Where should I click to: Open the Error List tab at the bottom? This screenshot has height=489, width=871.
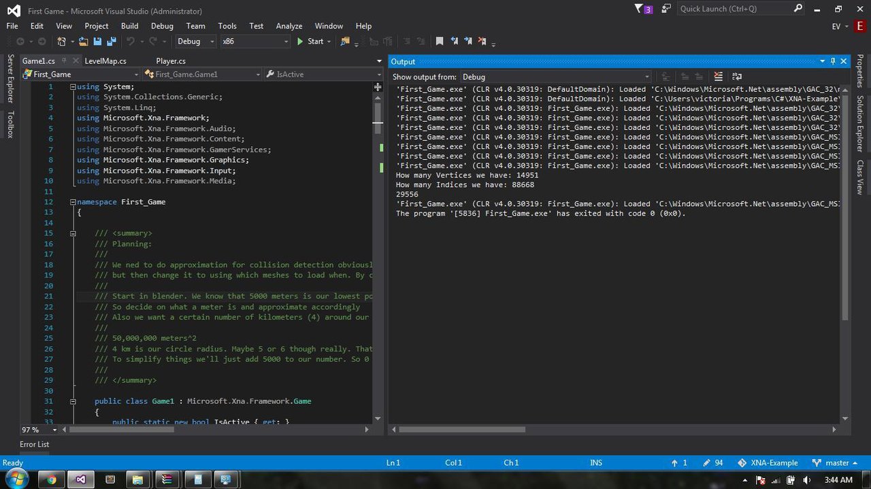pos(34,444)
